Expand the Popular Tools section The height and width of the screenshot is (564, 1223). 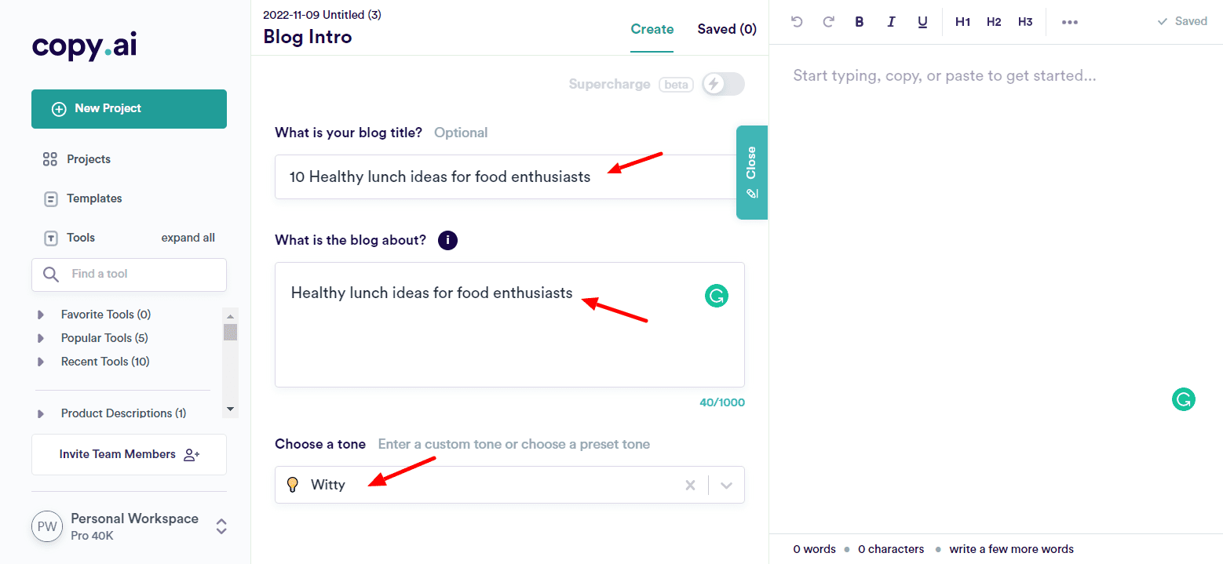41,338
